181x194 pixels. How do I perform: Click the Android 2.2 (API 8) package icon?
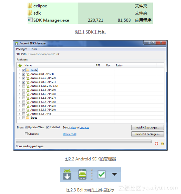click(x=28, y=114)
